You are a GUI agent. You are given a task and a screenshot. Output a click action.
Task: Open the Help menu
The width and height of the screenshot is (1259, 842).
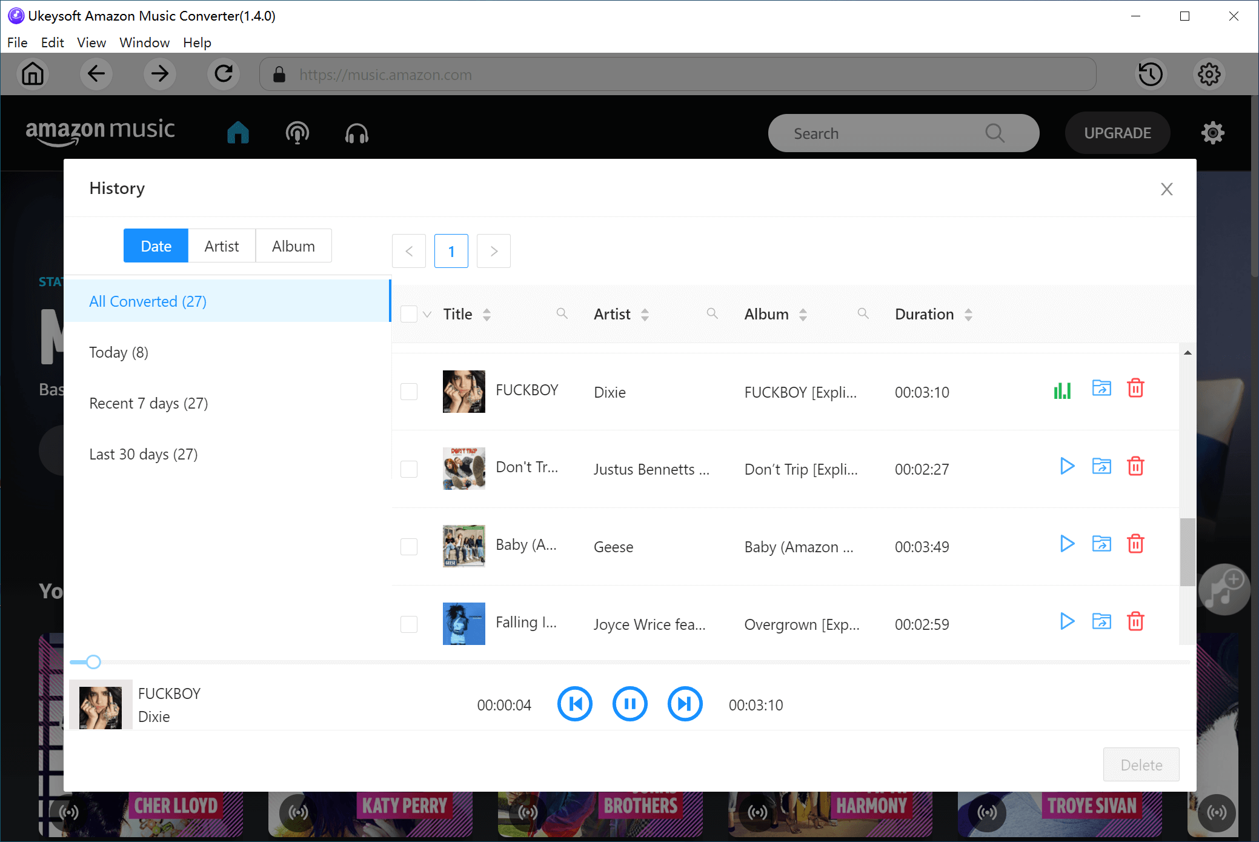(197, 42)
